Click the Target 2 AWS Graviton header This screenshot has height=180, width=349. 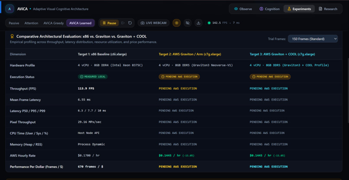click(x=190, y=54)
